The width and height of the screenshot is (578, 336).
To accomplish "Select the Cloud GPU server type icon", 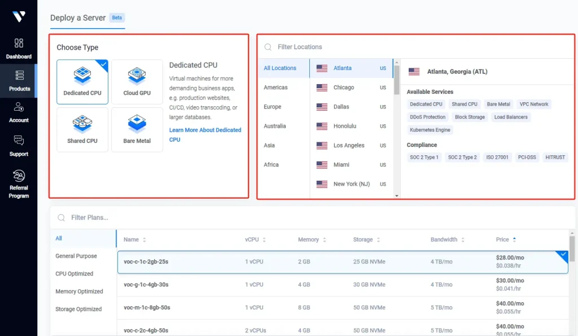I will point(137,76).
